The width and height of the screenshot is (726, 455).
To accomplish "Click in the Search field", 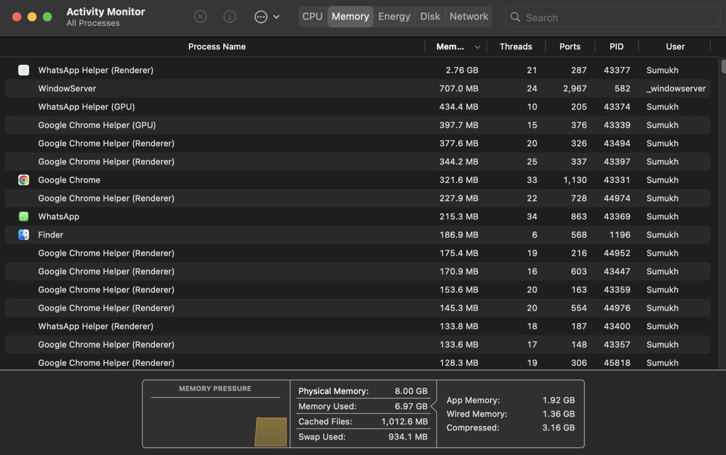I will (x=614, y=17).
